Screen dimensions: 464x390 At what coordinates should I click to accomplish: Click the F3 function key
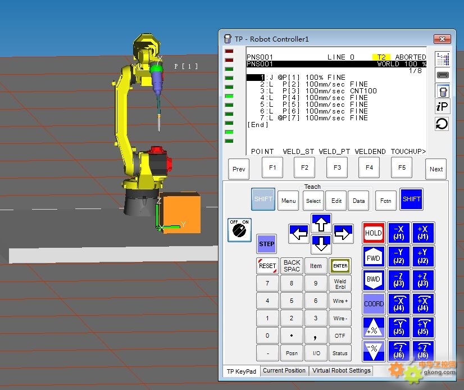[x=337, y=167]
